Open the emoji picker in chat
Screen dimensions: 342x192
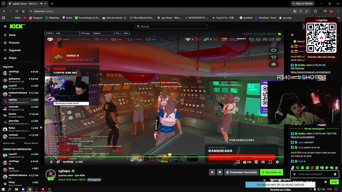pos(335,174)
